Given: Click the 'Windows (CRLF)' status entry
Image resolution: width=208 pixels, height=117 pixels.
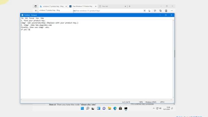Looking at the screenshot, I should [x=151, y=102].
